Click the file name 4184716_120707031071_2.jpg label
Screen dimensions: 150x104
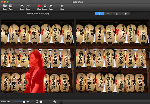(38, 13)
